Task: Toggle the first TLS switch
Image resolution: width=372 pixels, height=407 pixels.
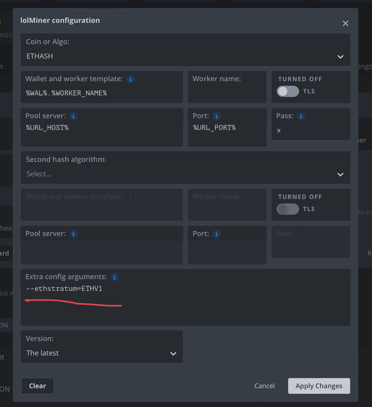Action: click(288, 91)
